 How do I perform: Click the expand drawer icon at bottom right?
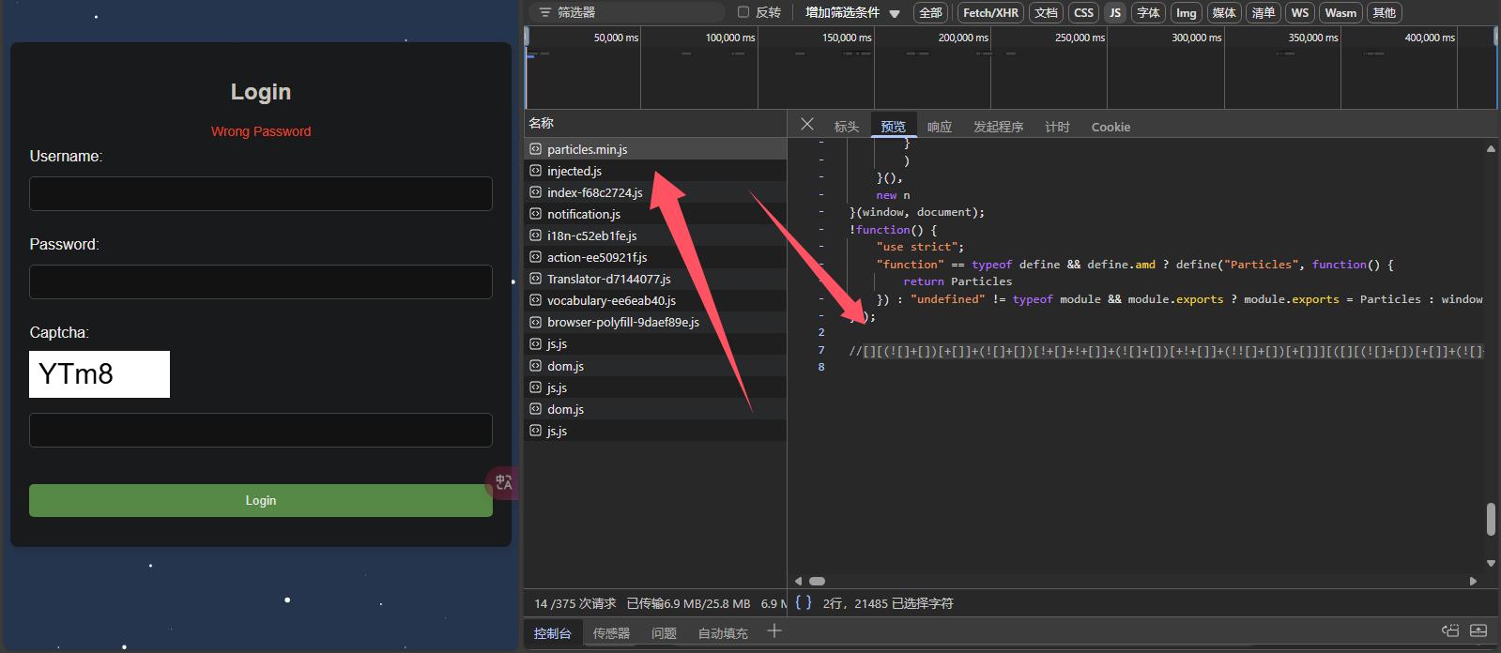point(1478,631)
